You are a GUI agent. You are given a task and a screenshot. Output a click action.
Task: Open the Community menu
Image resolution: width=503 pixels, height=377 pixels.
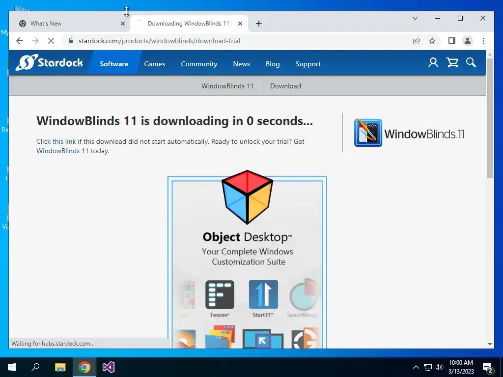pos(199,64)
